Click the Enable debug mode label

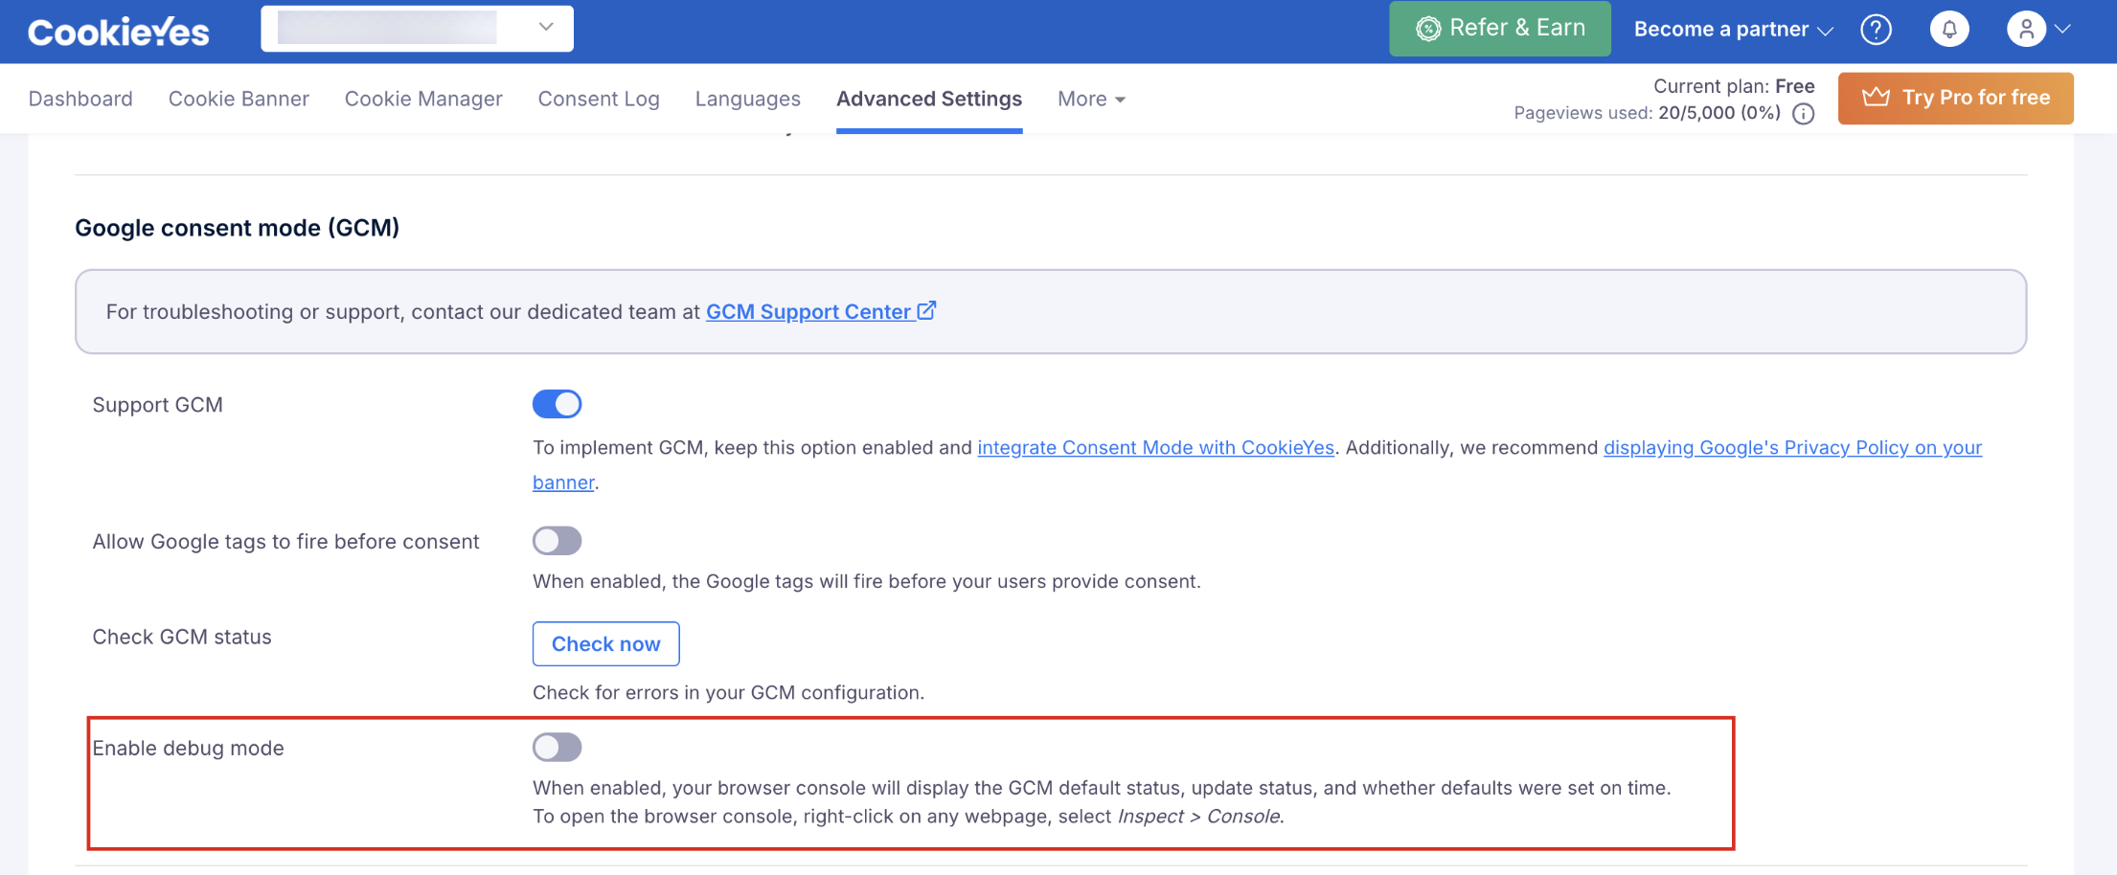[189, 749]
